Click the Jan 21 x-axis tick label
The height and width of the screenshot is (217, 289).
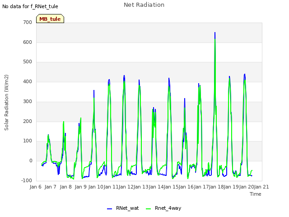(x=261, y=187)
